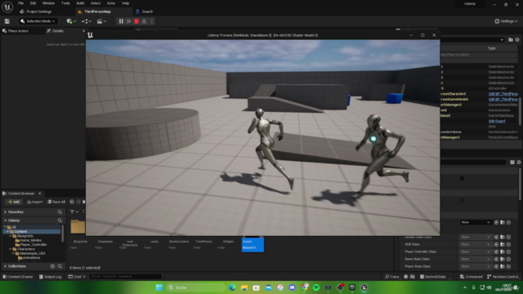This screenshot has height=294, width=523.
Task: Open the Cmd console type dropdown
Action: (77, 277)
